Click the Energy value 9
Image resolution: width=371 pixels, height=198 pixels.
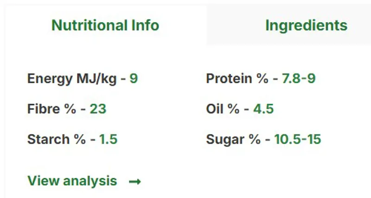coord(134,79)
